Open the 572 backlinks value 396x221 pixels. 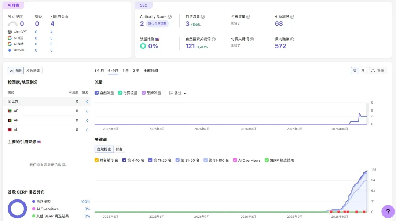point(280,46)
